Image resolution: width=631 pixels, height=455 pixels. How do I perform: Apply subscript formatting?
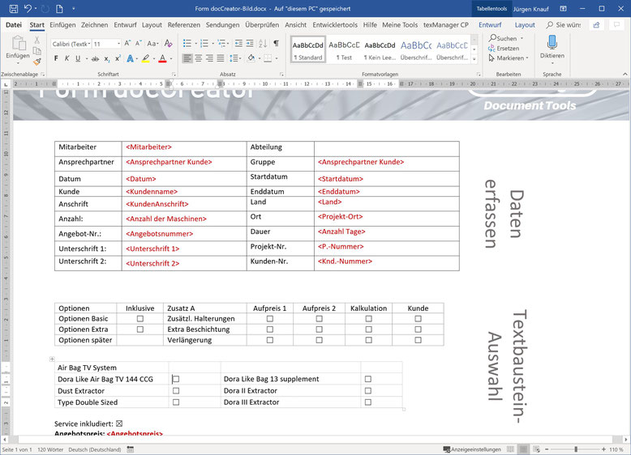pyautogui.click(x=106, y=58)
